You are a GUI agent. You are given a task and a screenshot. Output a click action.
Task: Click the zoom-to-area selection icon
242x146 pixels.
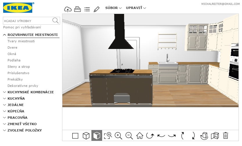(x=108, y=136)
